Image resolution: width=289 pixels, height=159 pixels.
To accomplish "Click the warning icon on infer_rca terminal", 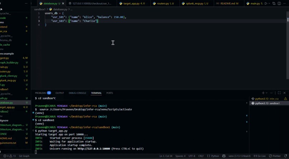I will pos(285,99).
